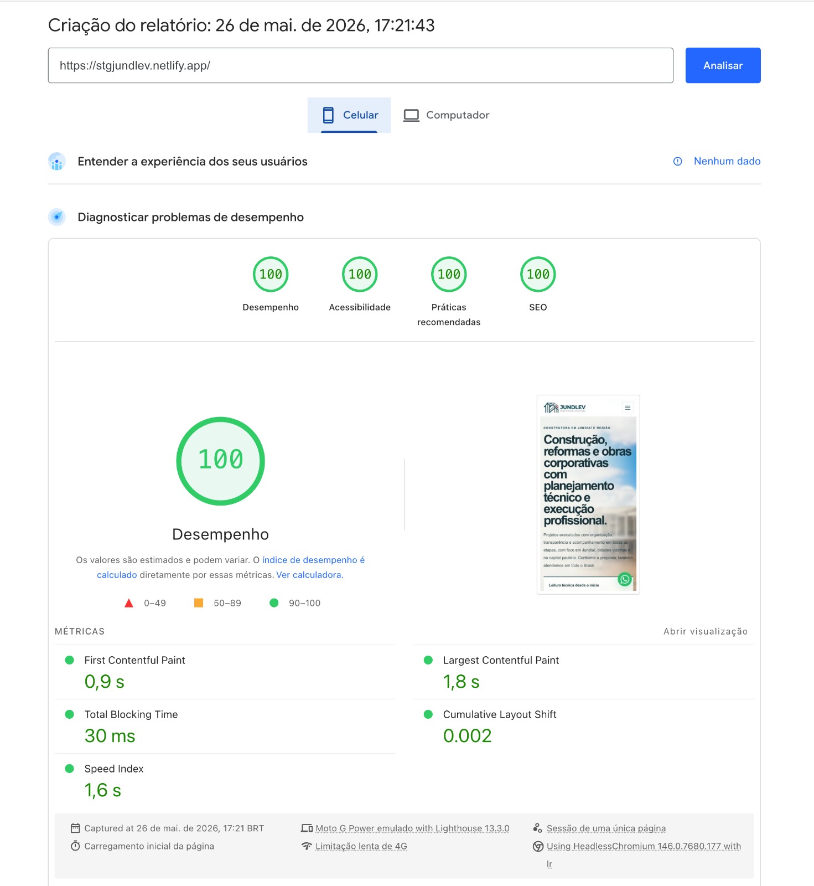Switch to the Celular tab
This screenshot has height=886, width=814.
[349, 115]
